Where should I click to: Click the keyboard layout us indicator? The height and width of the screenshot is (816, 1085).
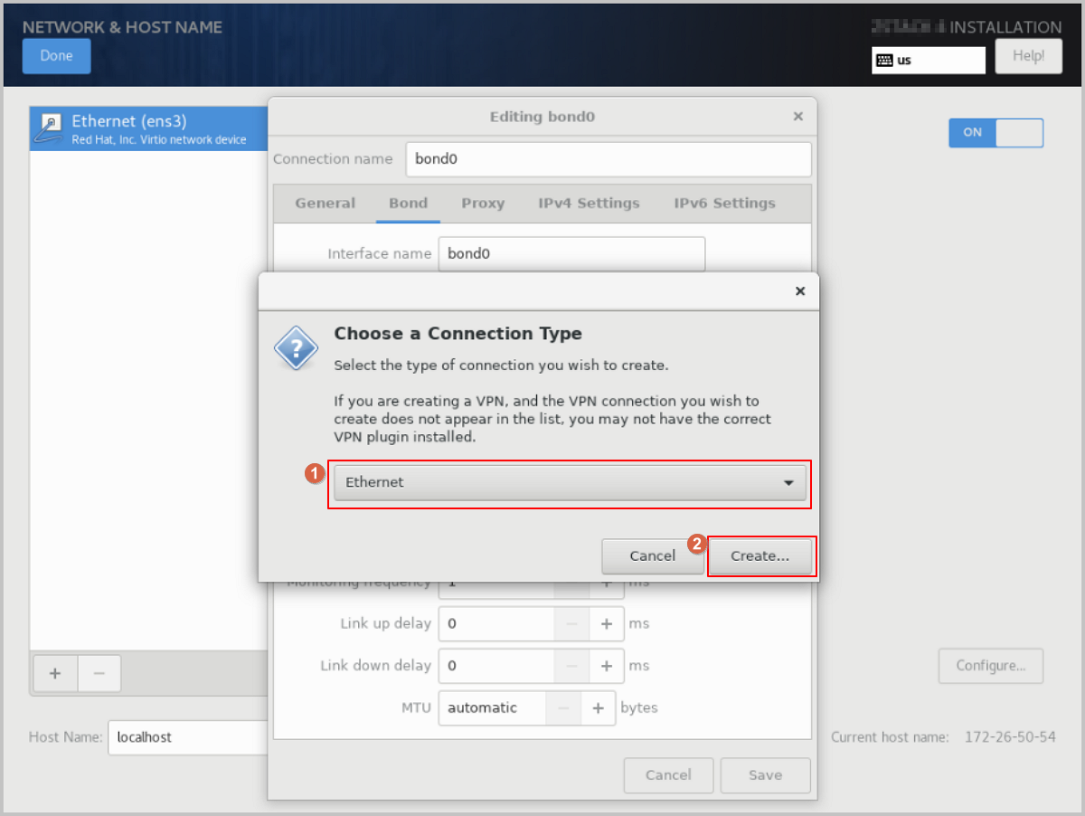928,60
